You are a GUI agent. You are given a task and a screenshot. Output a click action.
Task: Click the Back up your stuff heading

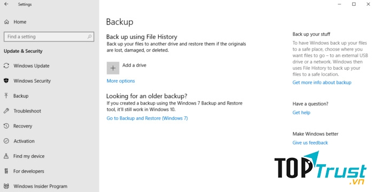[311, 34]
